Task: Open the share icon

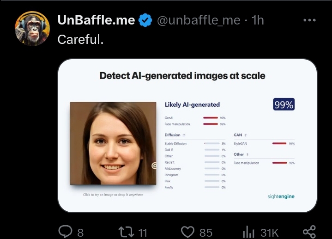Action: [x=309, y=232]
